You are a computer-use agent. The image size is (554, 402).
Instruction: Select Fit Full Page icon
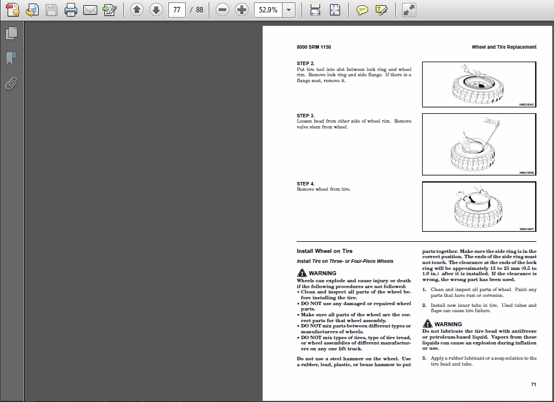[x=335, y=10]
